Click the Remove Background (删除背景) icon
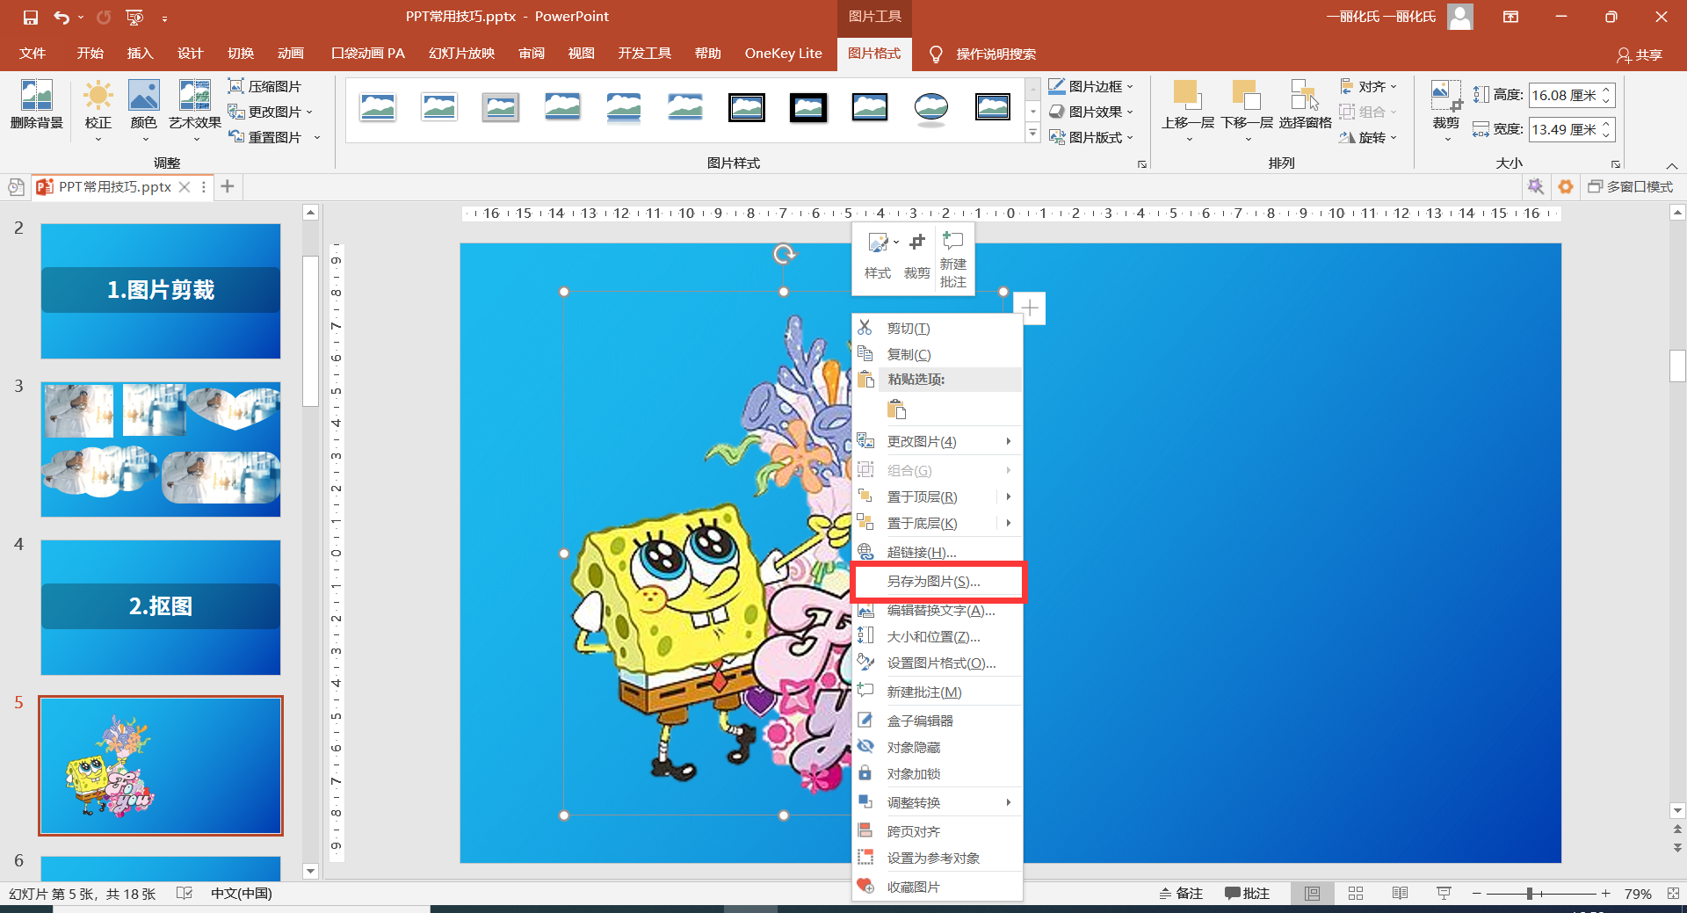This screenshot has width=1687, height=913. pyautogui.click(x=36, y=105)
